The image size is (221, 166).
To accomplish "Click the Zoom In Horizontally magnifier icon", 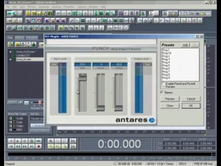I will click(x=51, y=141).
